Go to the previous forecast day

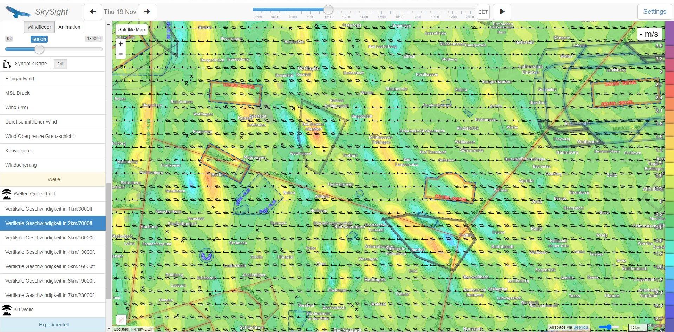pos(93,12)
